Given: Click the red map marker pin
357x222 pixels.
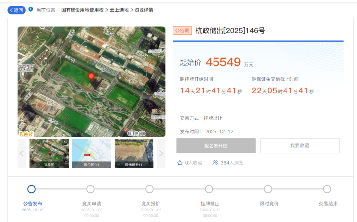Looking at the screenshot, I should coord(91,77).
